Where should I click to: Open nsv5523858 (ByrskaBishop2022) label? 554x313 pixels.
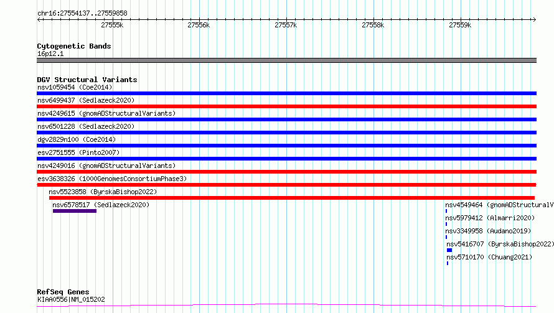103,192
